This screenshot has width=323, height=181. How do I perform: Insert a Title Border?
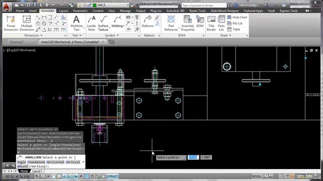tap(211, 23)
